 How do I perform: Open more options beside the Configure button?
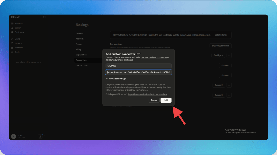click(229, 55)
